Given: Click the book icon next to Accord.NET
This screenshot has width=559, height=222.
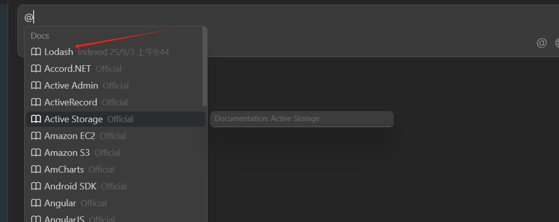Looking at the screenshot, I should [36, 69].
